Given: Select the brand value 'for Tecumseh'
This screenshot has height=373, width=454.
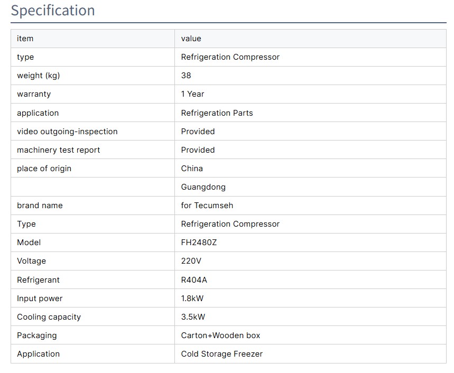Looking at the screenshot, I should (x=207, y=206).
